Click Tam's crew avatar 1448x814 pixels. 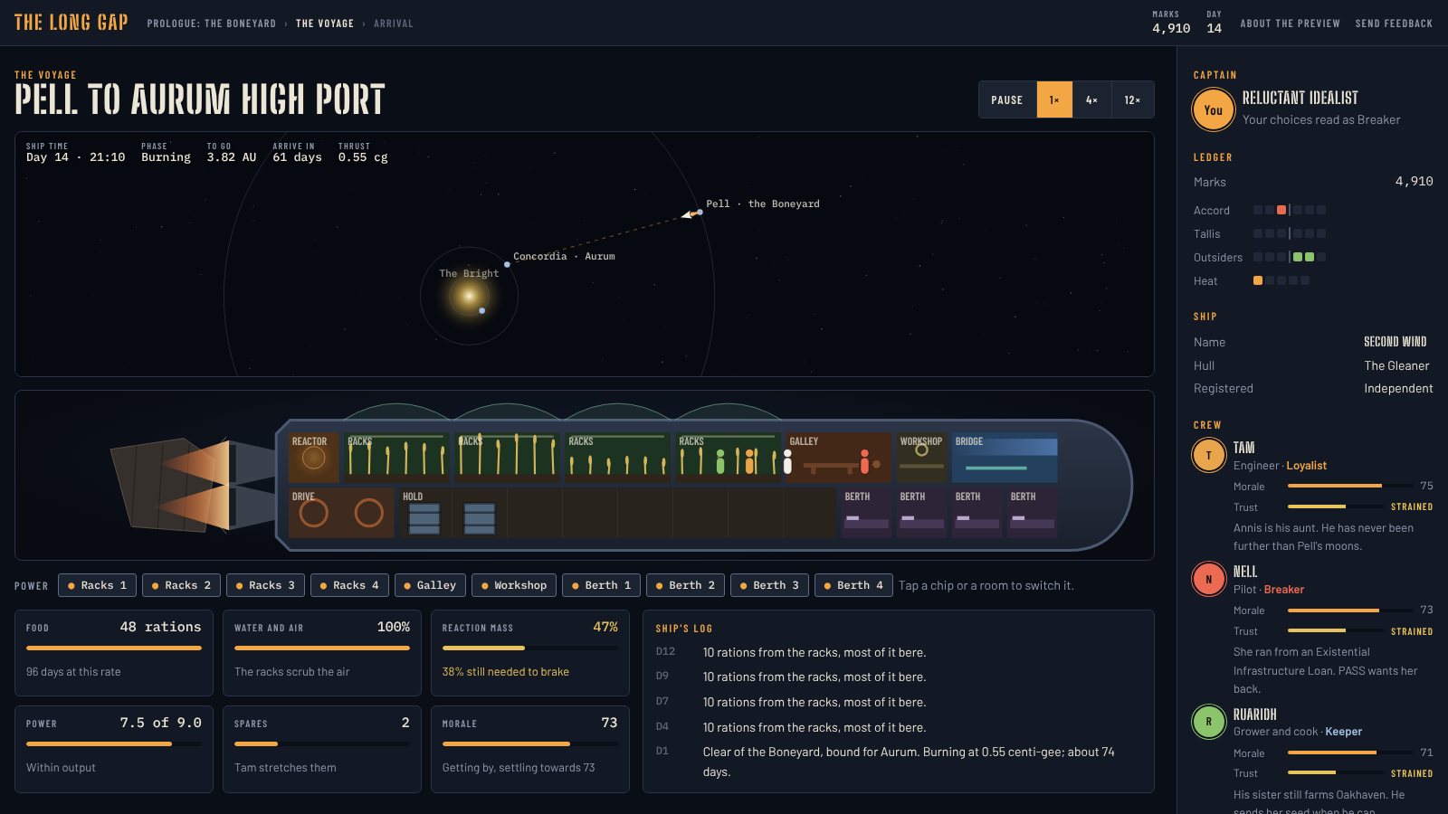1208,455
